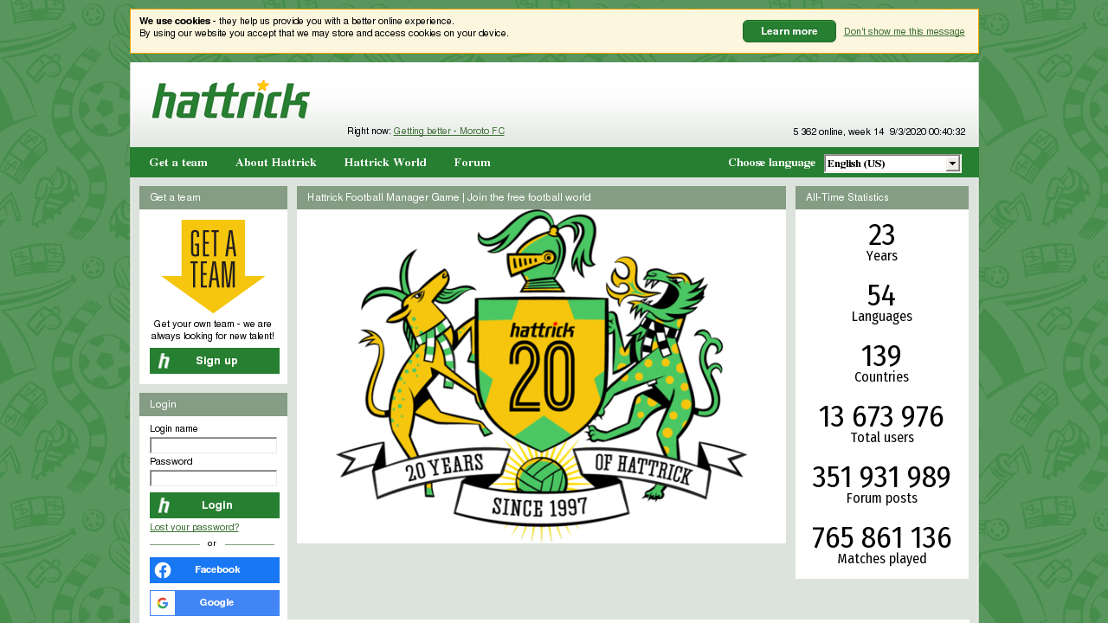Screen dimensions: 1108x623
Task: Click the Facebook logo icon
Action: coord(163,570)
